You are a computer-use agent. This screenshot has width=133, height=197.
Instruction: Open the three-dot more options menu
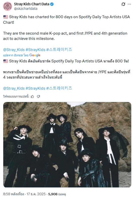point(129,4)
